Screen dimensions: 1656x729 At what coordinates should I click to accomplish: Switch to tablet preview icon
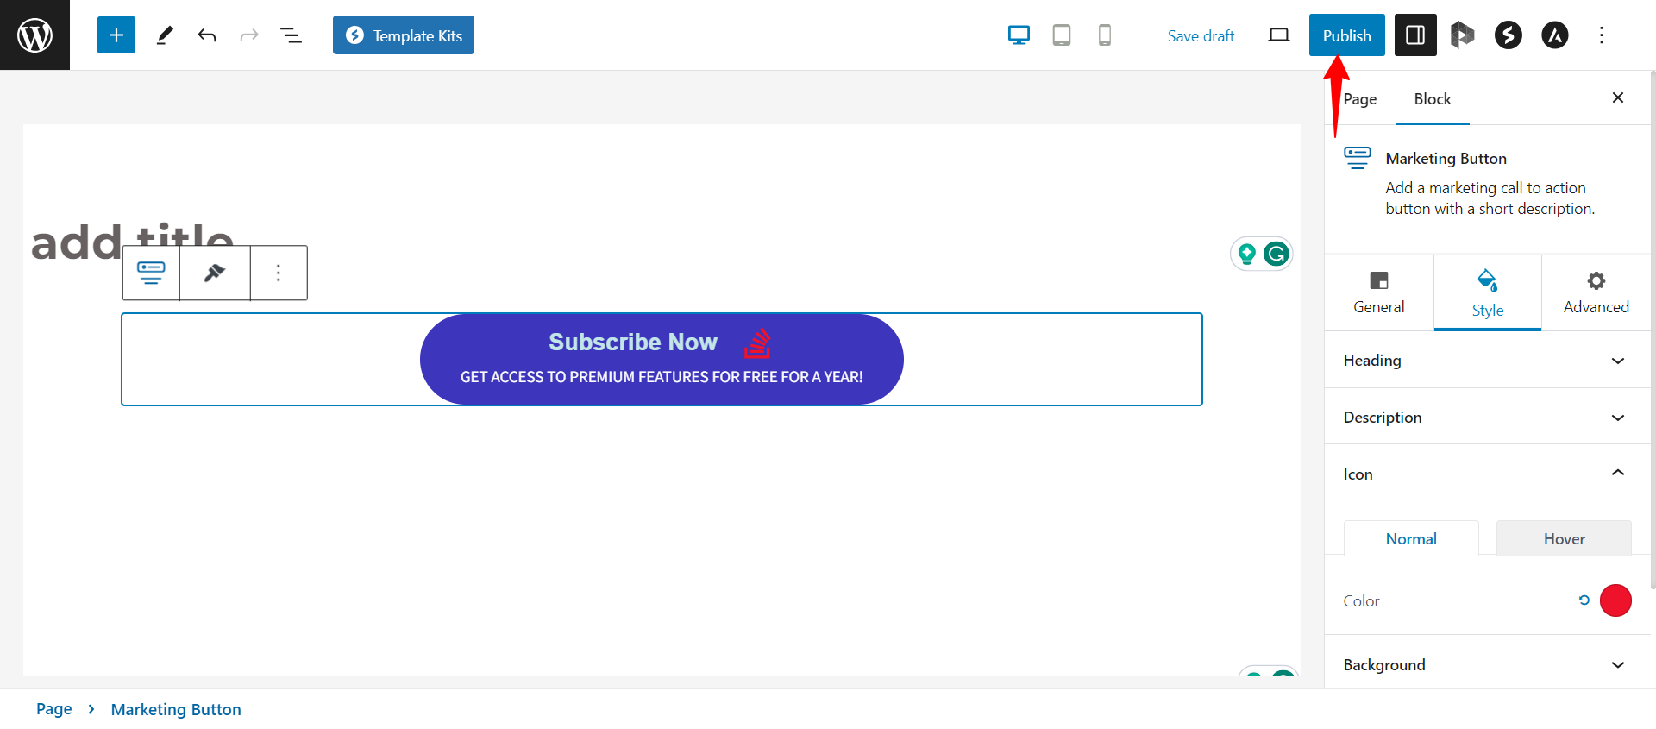1062,35
